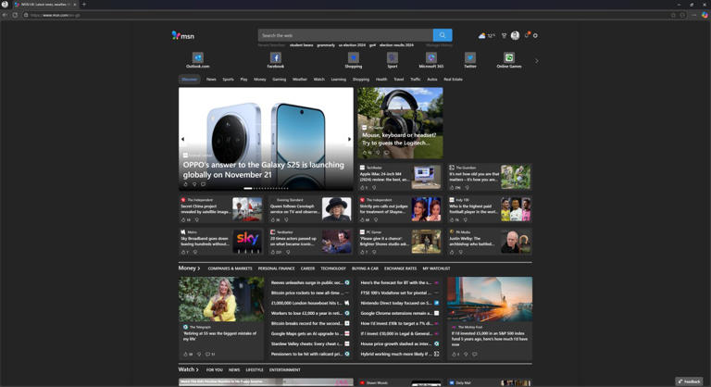Open the Facebook quick link icon
Screen dimensions: 711x387
click(275, 57)
